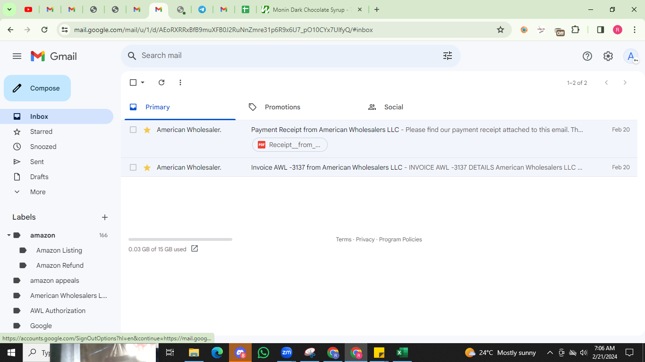Screen dimensions: 645x362
Task: Collapse the amazon label tree arrow
Action: 8,235
